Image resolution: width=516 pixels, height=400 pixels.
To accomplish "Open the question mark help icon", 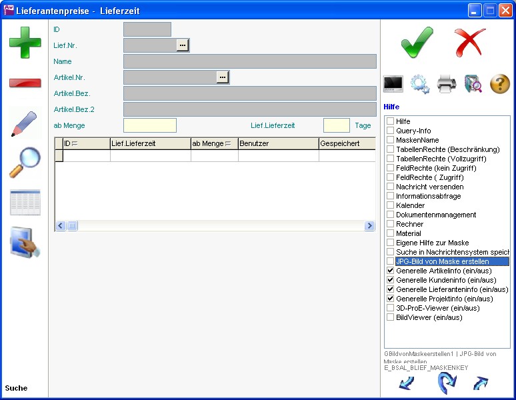I will click(500, 84).
